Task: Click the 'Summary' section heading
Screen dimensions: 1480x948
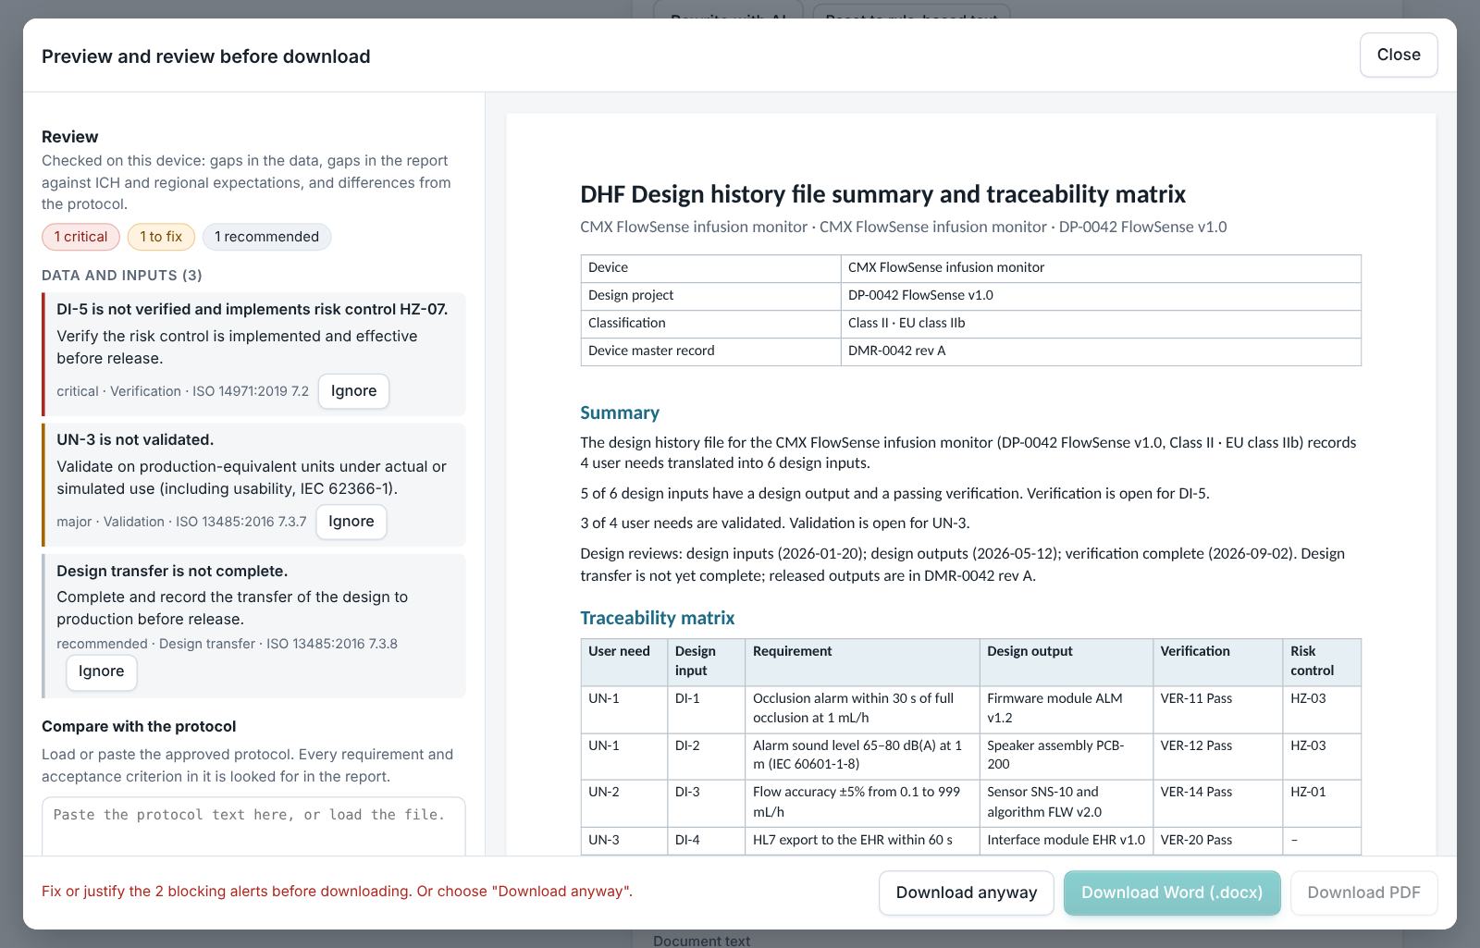Action: click(620, 413)
